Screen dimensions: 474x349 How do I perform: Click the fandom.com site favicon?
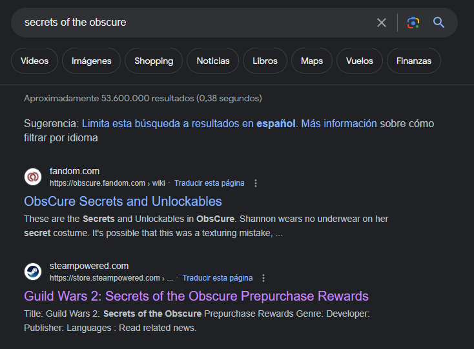point(33,177)
